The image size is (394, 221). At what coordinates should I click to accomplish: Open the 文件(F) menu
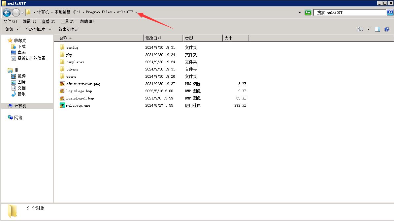pos(10,22)
